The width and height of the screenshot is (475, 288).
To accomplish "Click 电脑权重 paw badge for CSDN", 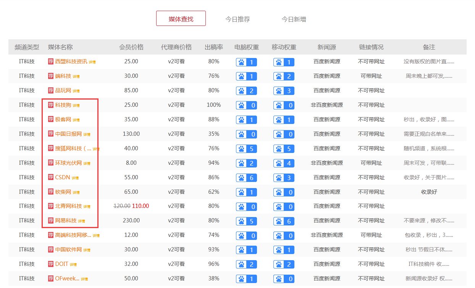I will (x=247, y=178).
